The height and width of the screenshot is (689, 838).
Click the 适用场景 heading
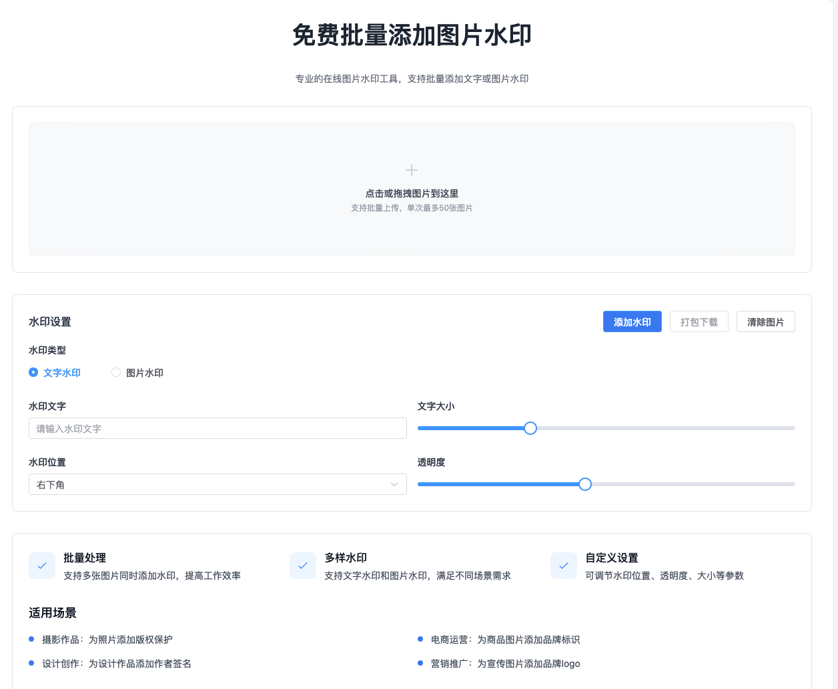(53, 612)
